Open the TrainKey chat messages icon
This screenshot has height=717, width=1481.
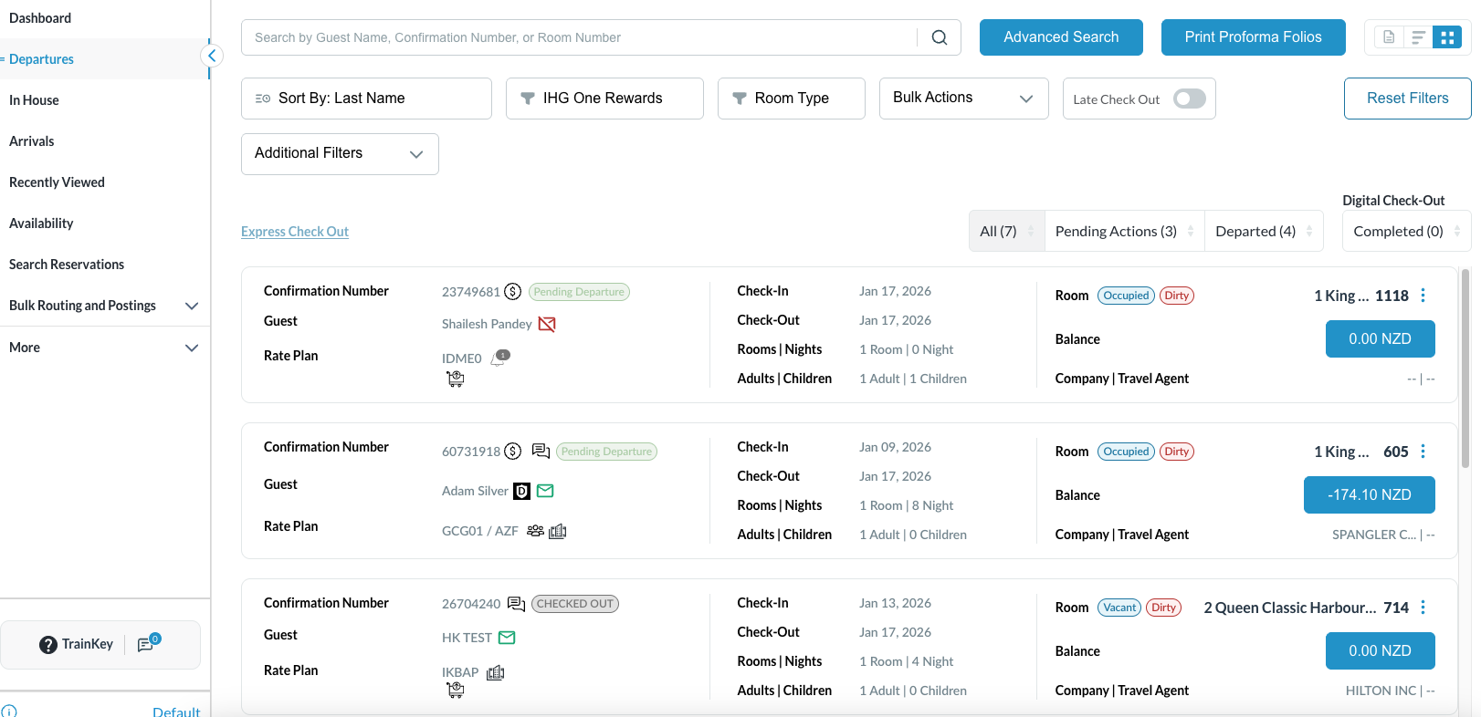click(x=147, y=644)
